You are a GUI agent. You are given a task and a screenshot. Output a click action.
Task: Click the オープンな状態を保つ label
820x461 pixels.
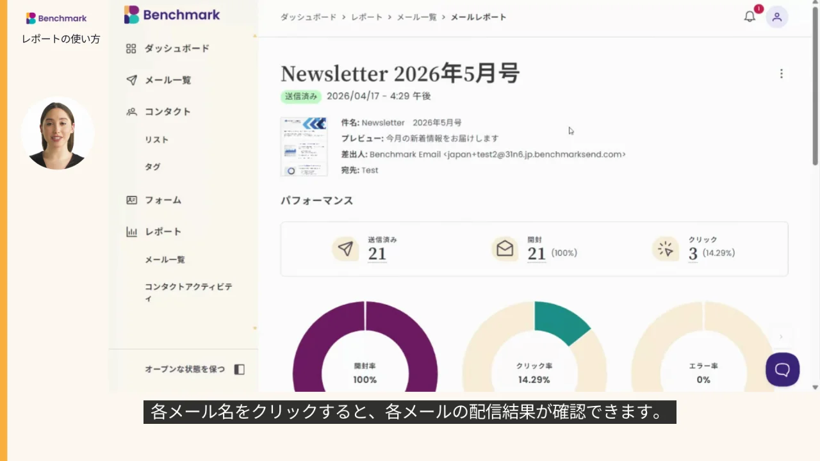click(x=185, y=369)
